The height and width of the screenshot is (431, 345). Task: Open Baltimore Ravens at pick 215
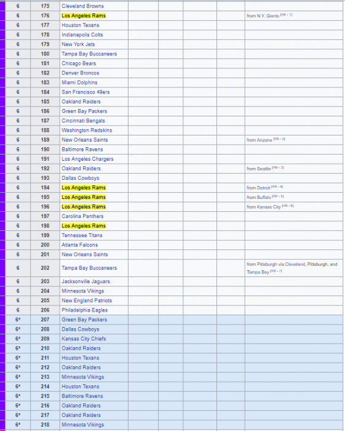pyautogui.click(x=82, y=396)
